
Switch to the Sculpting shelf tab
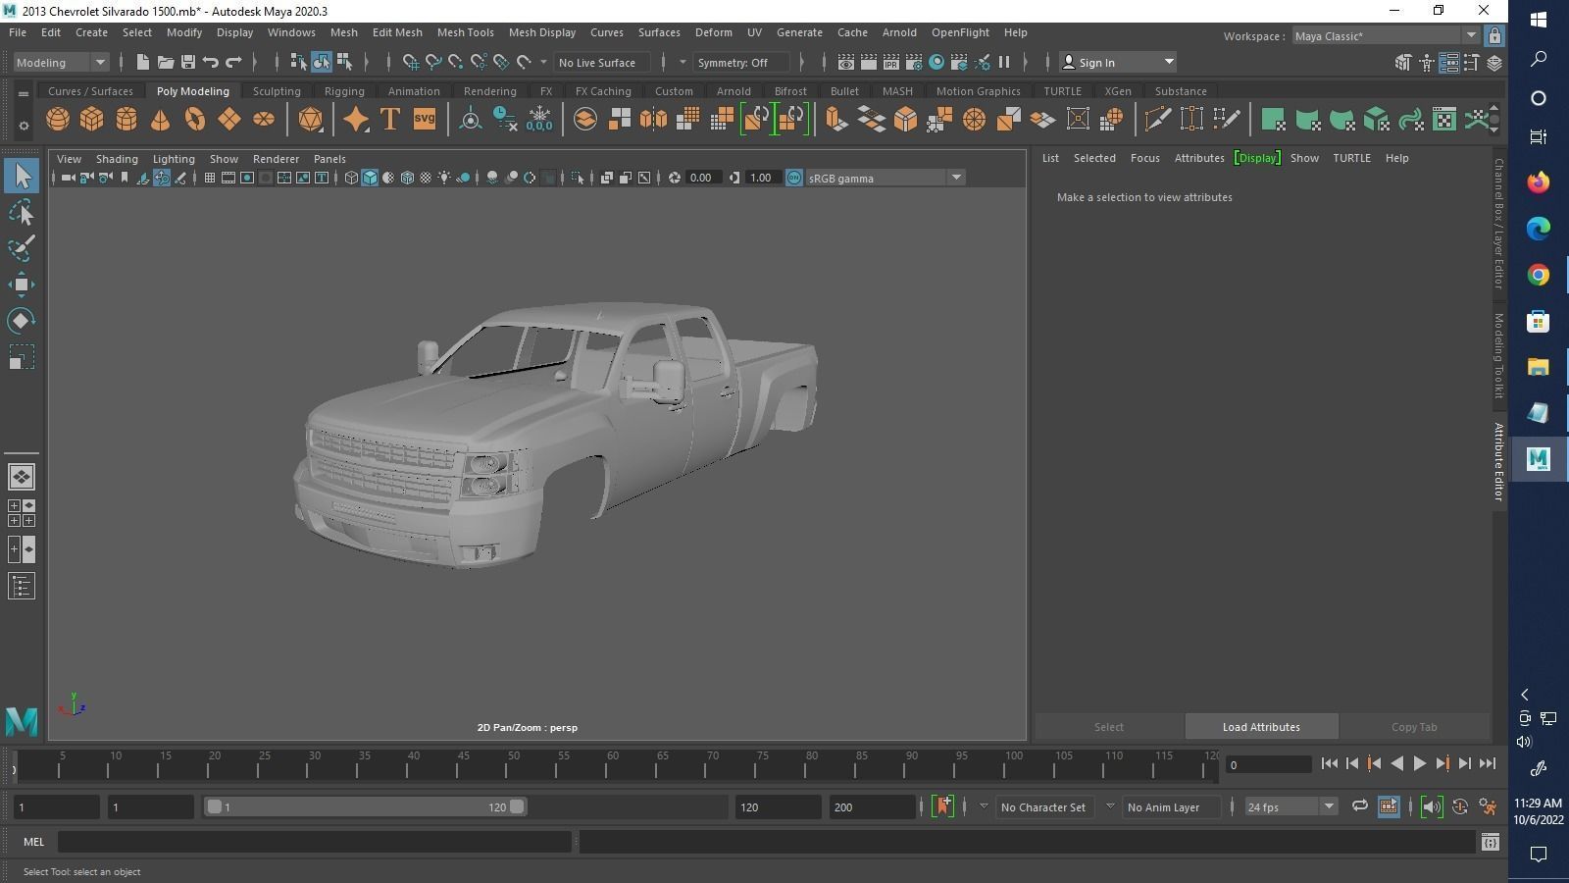click(x=277, y=91)
